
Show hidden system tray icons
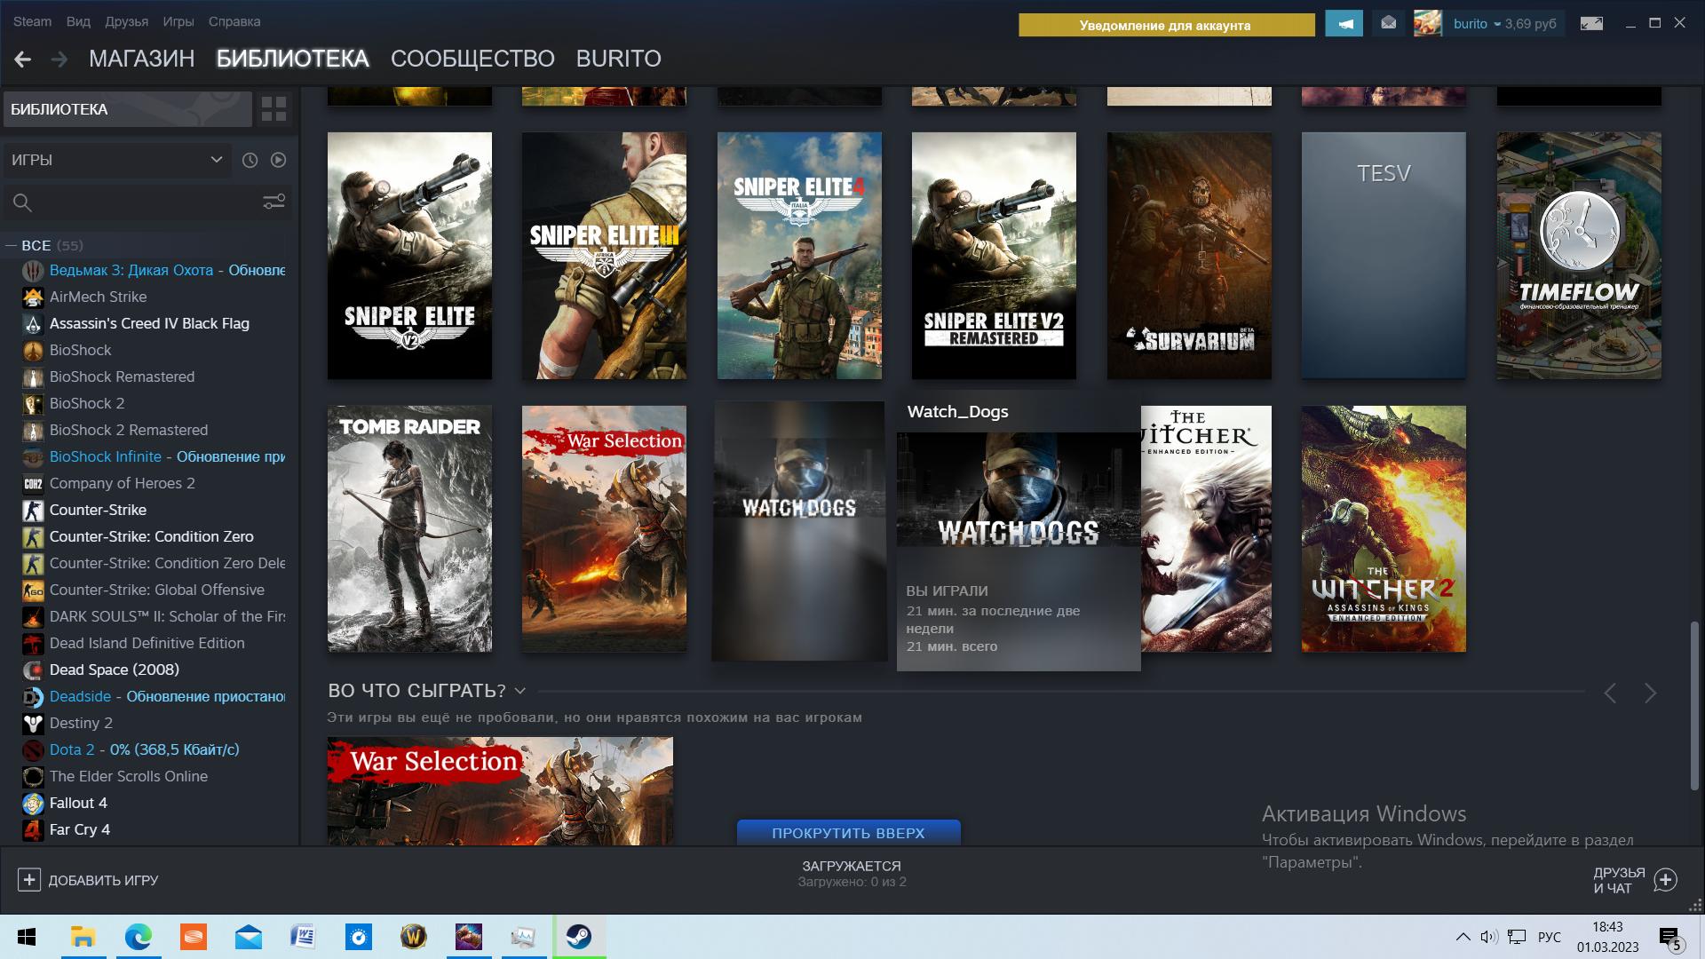(1463, 937)
